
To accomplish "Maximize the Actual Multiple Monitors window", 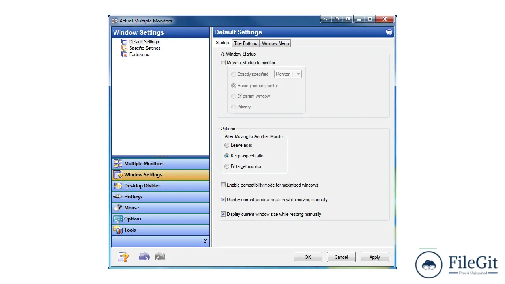I will coord(370,19).
